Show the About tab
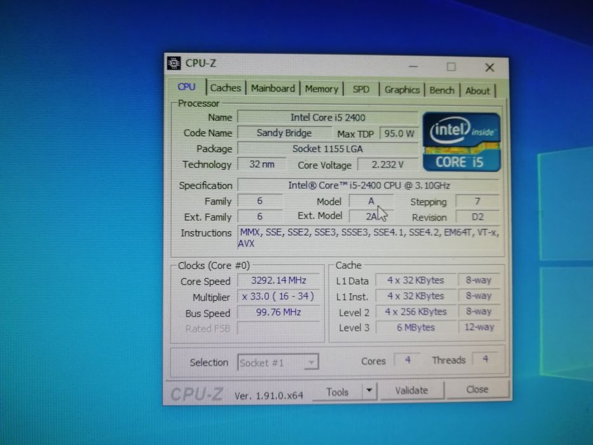Image resolution: width=593 pixels, height=445 pixels. pyautogui.click(x=477, y=91)
